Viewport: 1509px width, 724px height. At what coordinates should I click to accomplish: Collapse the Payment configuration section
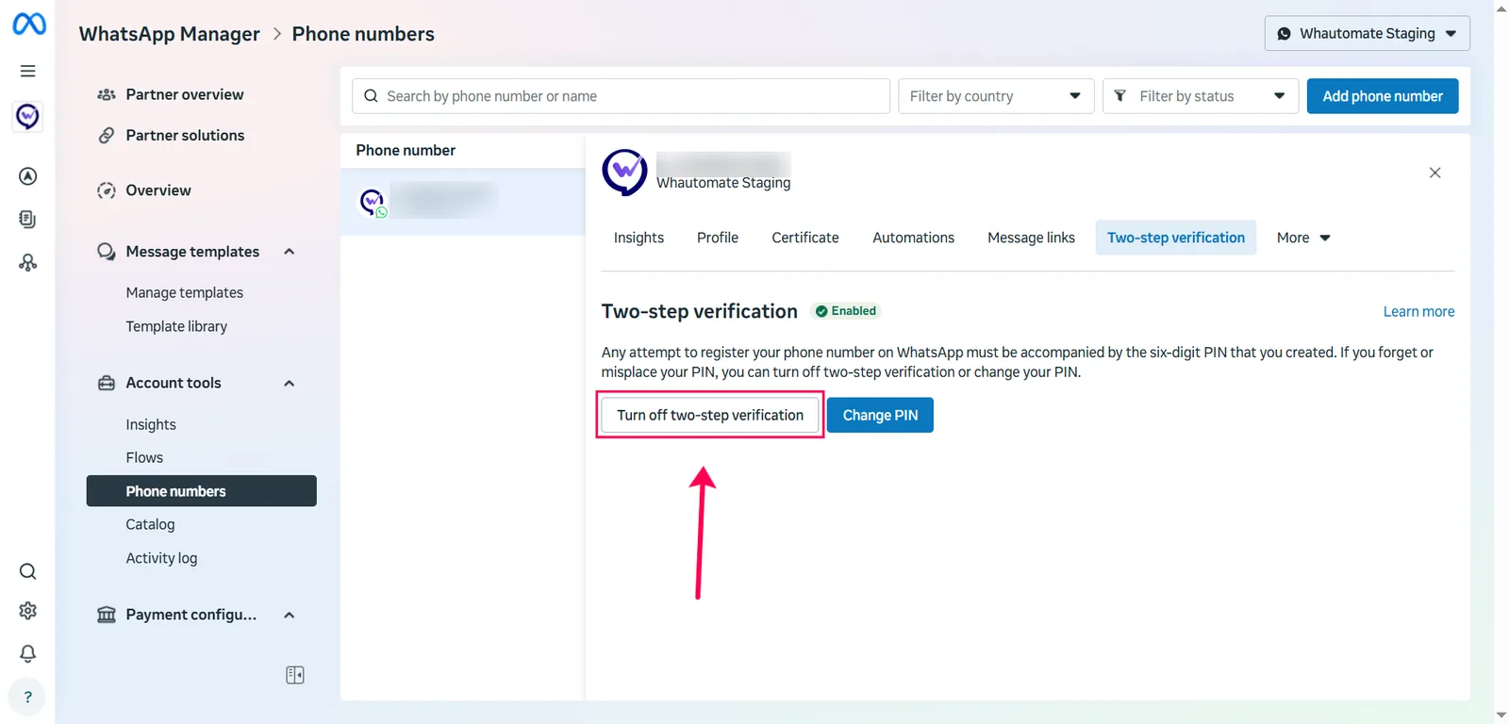coord(290,615)
